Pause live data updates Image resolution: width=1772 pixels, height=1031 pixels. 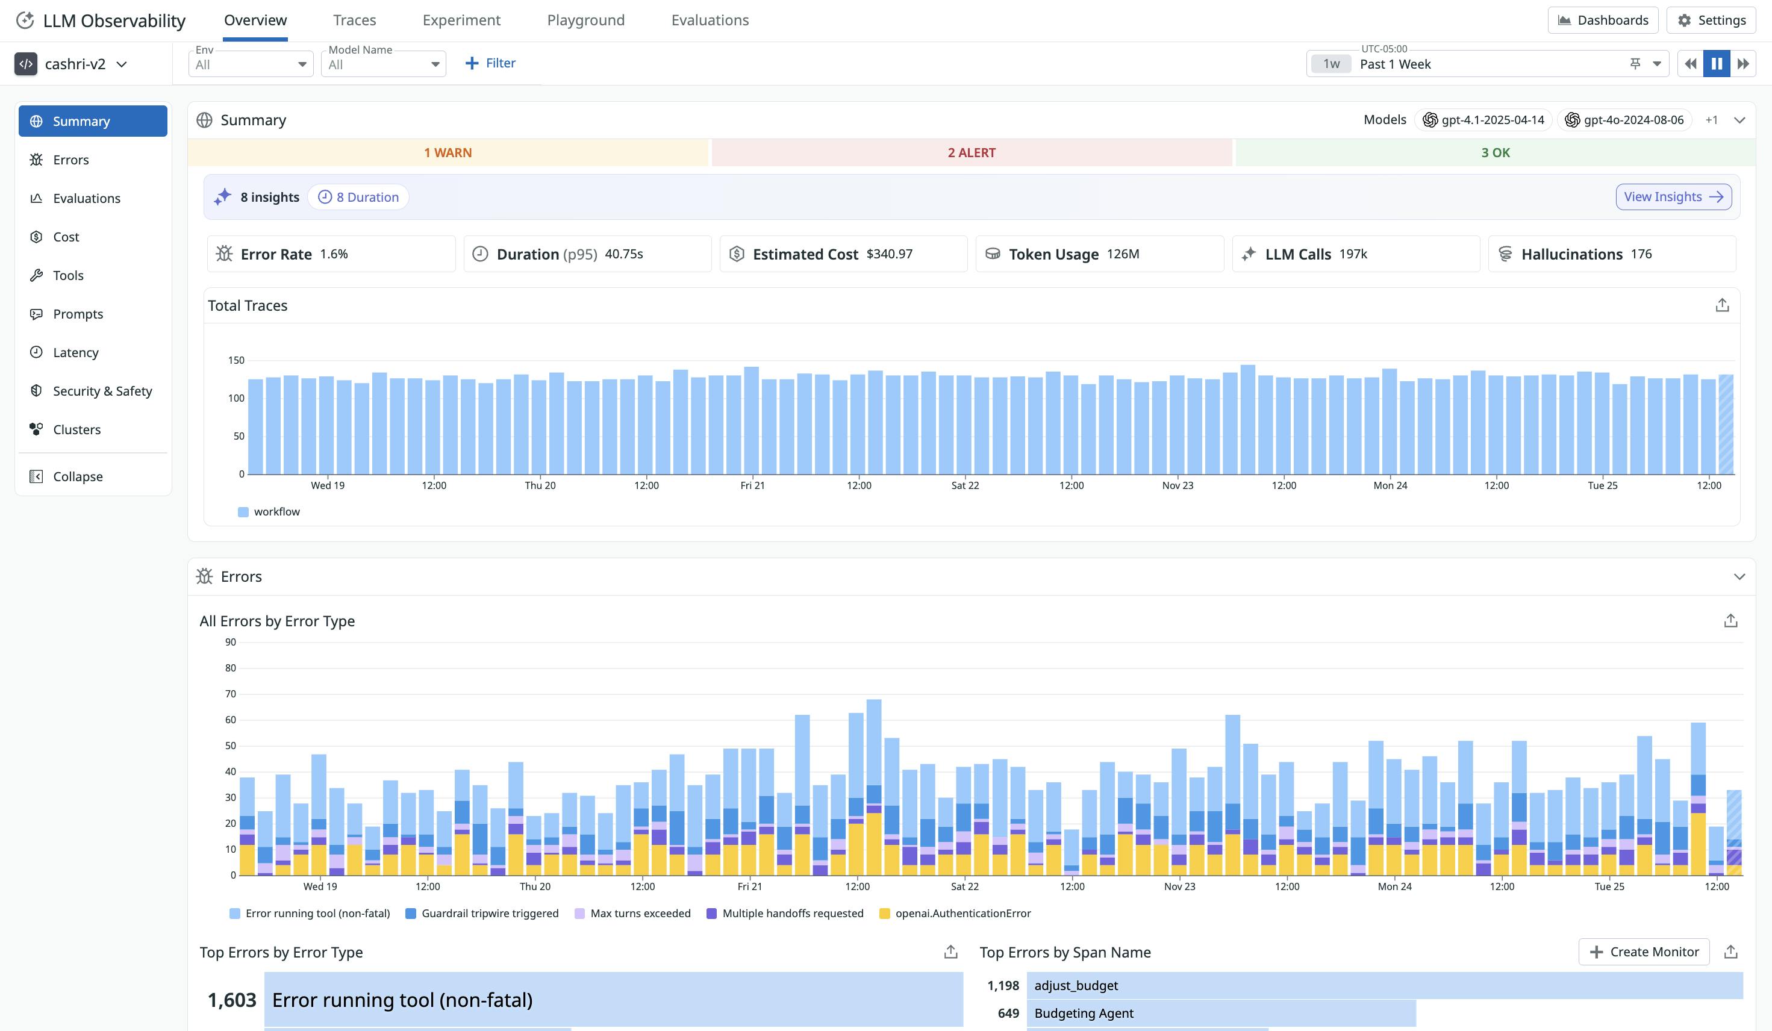click(1717, 63)
